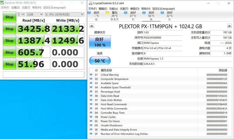This screenshot has width=234, height=139.
Task: Go to next disk with right arrow
Action: pos(229,26)
